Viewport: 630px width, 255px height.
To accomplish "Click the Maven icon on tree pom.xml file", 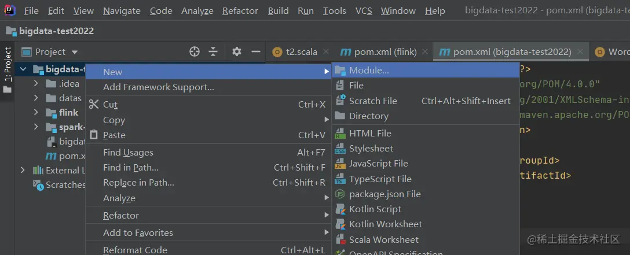I will click(x=51, y=156).
